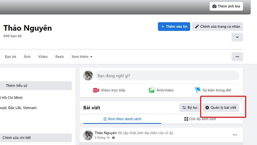Click the Thảo Nguyên post author avatar

pyautogui.click(x=88, y=135)
